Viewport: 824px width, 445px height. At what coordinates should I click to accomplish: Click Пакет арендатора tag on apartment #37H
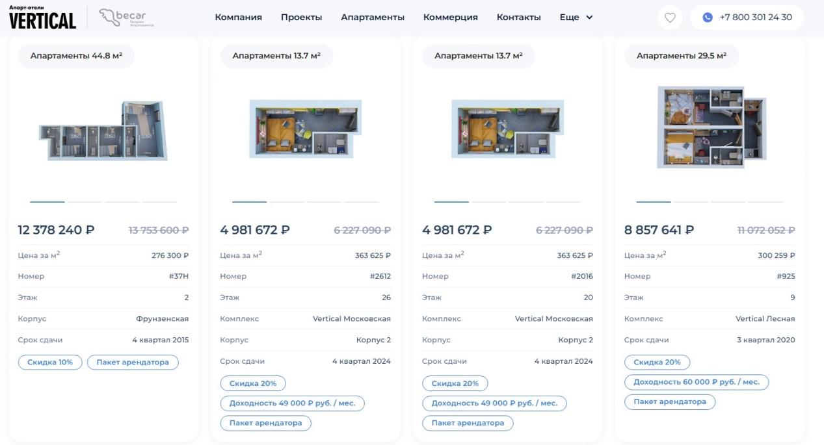pyautogui.click(x=133, y=362)
